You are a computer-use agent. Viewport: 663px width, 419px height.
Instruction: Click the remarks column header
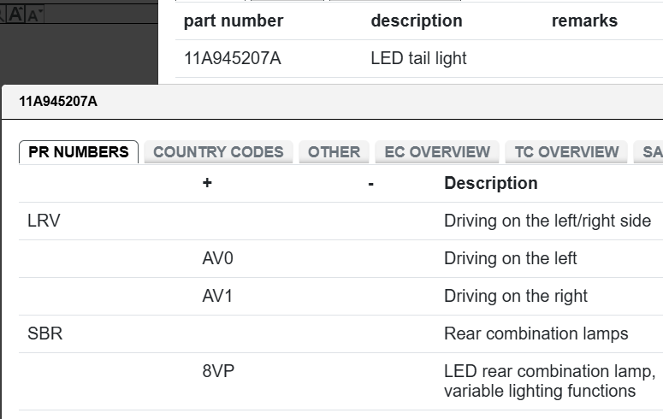pyautogui.click(x=584, y=21)
